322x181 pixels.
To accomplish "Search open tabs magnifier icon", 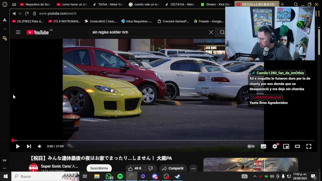I will click(296, 4).
